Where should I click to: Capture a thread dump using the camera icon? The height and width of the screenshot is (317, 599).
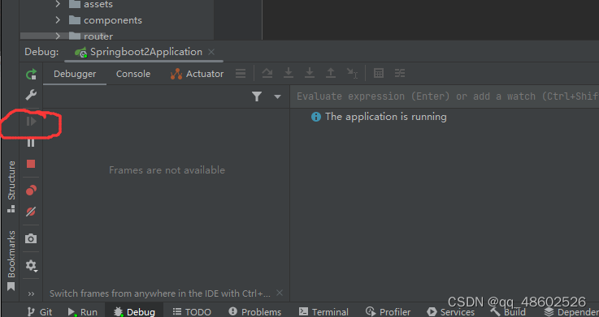pyautogui.click(x=31, y=239)
